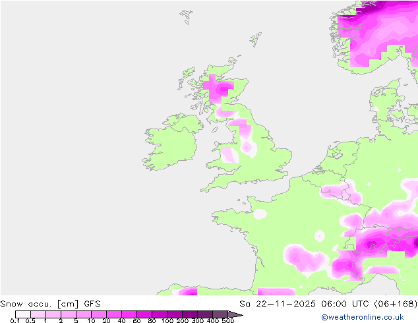The width and height of the screenshot is (418, 323).
Task: Click the 0.1–0.5 cm lightest legend swatch
Action: tap(23, 314)
